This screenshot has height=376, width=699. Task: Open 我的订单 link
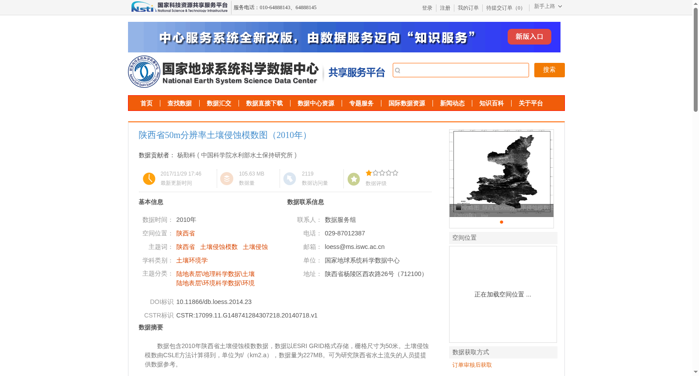coord(468,8)
